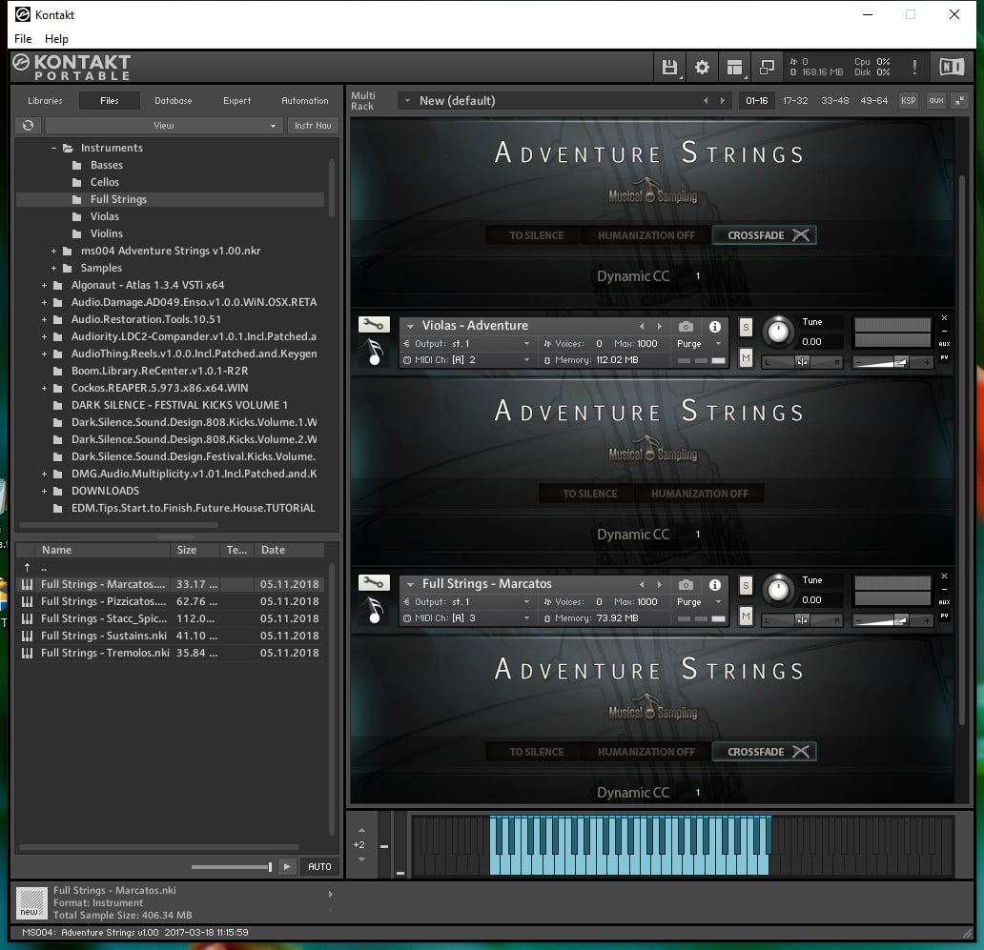
Task: Click the audition volume slider
Action: pyautogui.click(x=231, y=866)
